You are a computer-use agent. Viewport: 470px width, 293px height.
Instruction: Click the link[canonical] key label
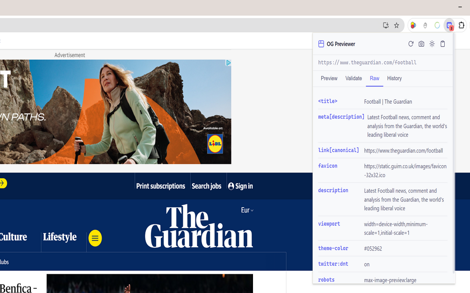click(x=339, y=150)
